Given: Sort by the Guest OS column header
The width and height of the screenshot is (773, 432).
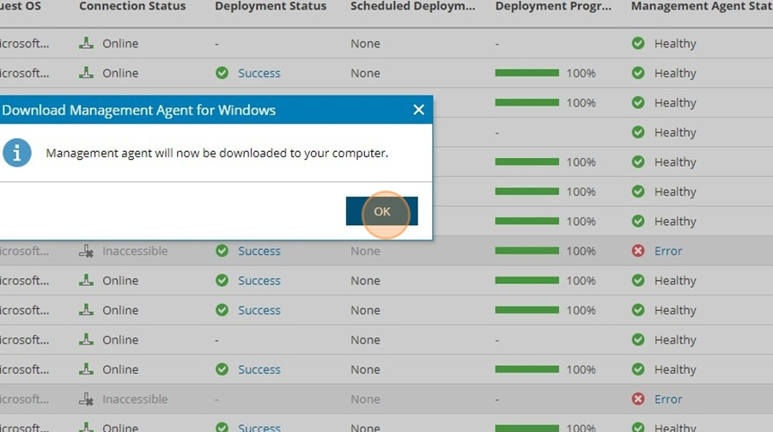Looking at the screenshot, I should point(21,6).
